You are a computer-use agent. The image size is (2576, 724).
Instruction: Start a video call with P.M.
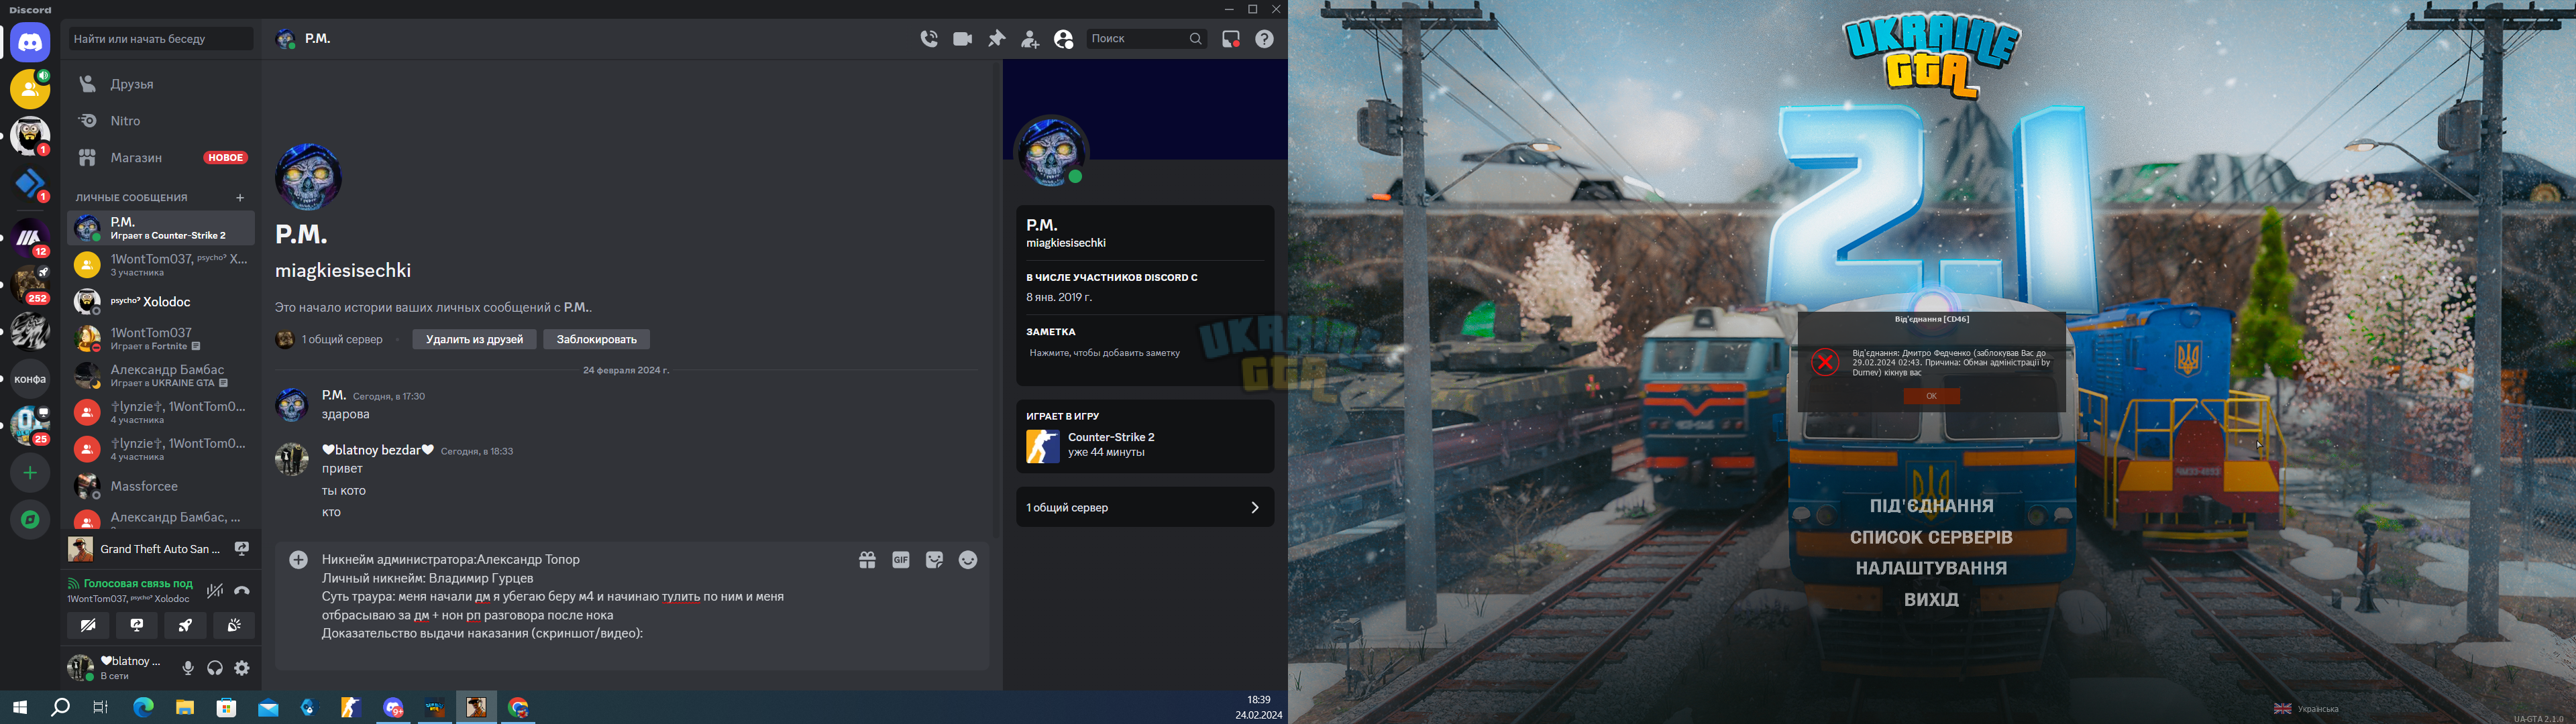[x=963, y=39]
